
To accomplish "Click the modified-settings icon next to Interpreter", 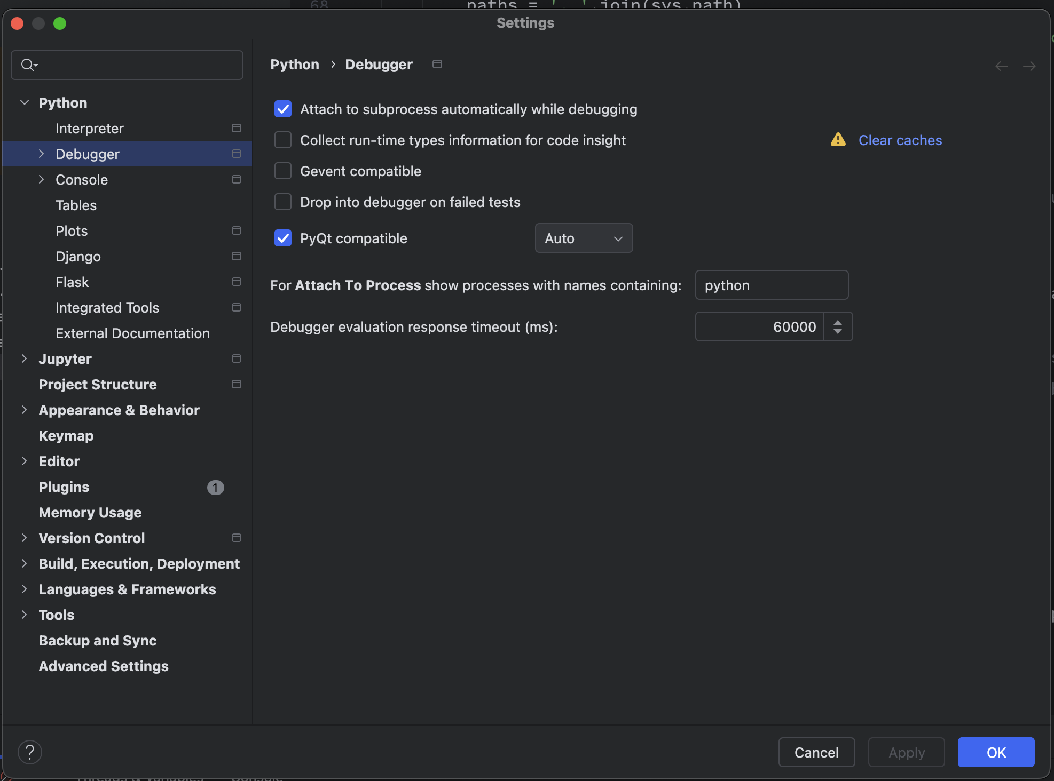I will pyautogui.click(x=235, y=128).
